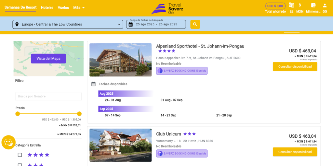The height and width of the screenshot is (166, 333).
Task: Click the Club Unicum address Vorosmarty u. 18 - 20
Action: pos(185,141)
